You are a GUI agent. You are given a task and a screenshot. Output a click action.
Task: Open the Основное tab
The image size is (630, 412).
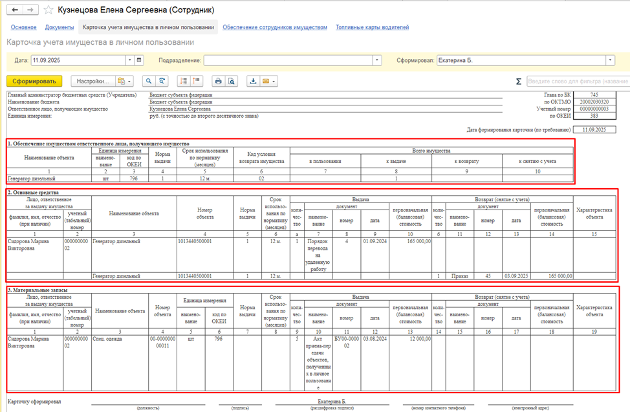tap(23, 27)
